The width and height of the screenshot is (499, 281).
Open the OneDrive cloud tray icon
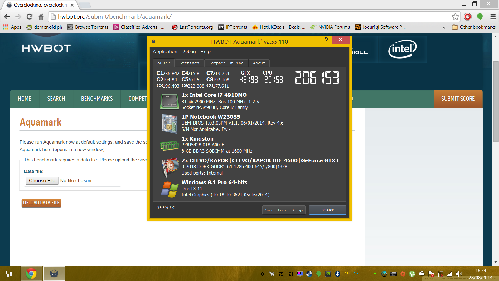(x=422, y=274)
